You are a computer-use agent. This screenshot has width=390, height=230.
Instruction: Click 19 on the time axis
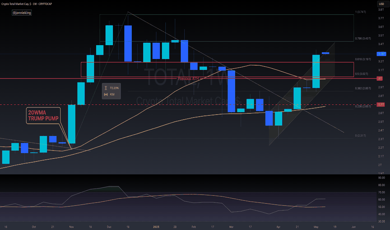[335, 227]
